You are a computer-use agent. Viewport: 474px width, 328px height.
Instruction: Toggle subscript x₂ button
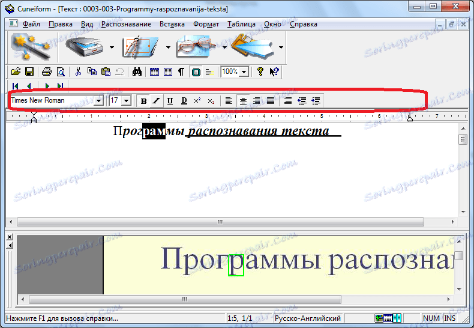coord(211,101)
